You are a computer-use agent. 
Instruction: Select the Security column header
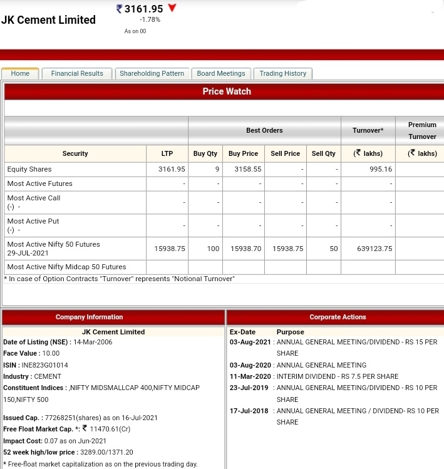tap(75, 154)
